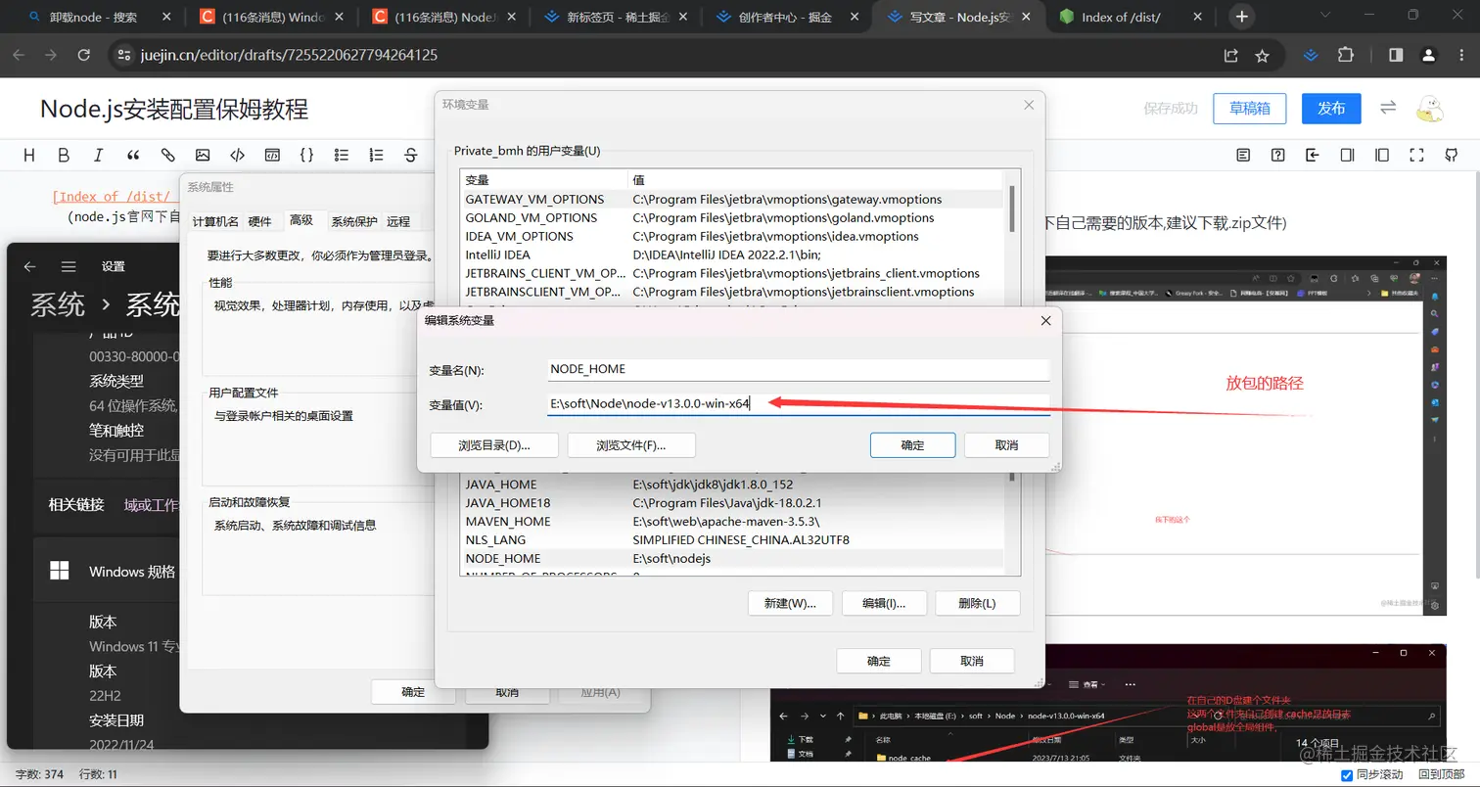Open the user avatar menu
Viewport: 1480px width, 787px height.
(x=1431, y=109)
